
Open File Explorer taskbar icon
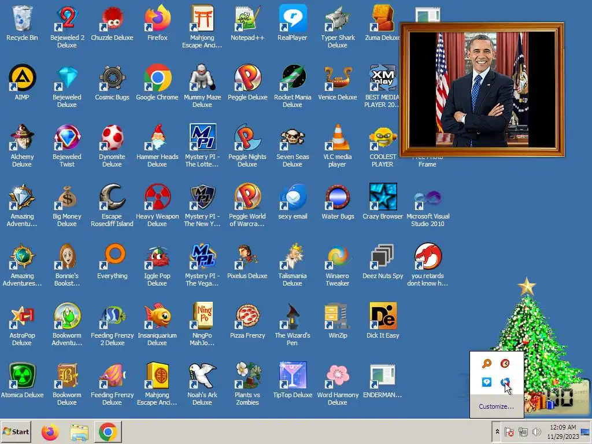click(x=79, y=432)
